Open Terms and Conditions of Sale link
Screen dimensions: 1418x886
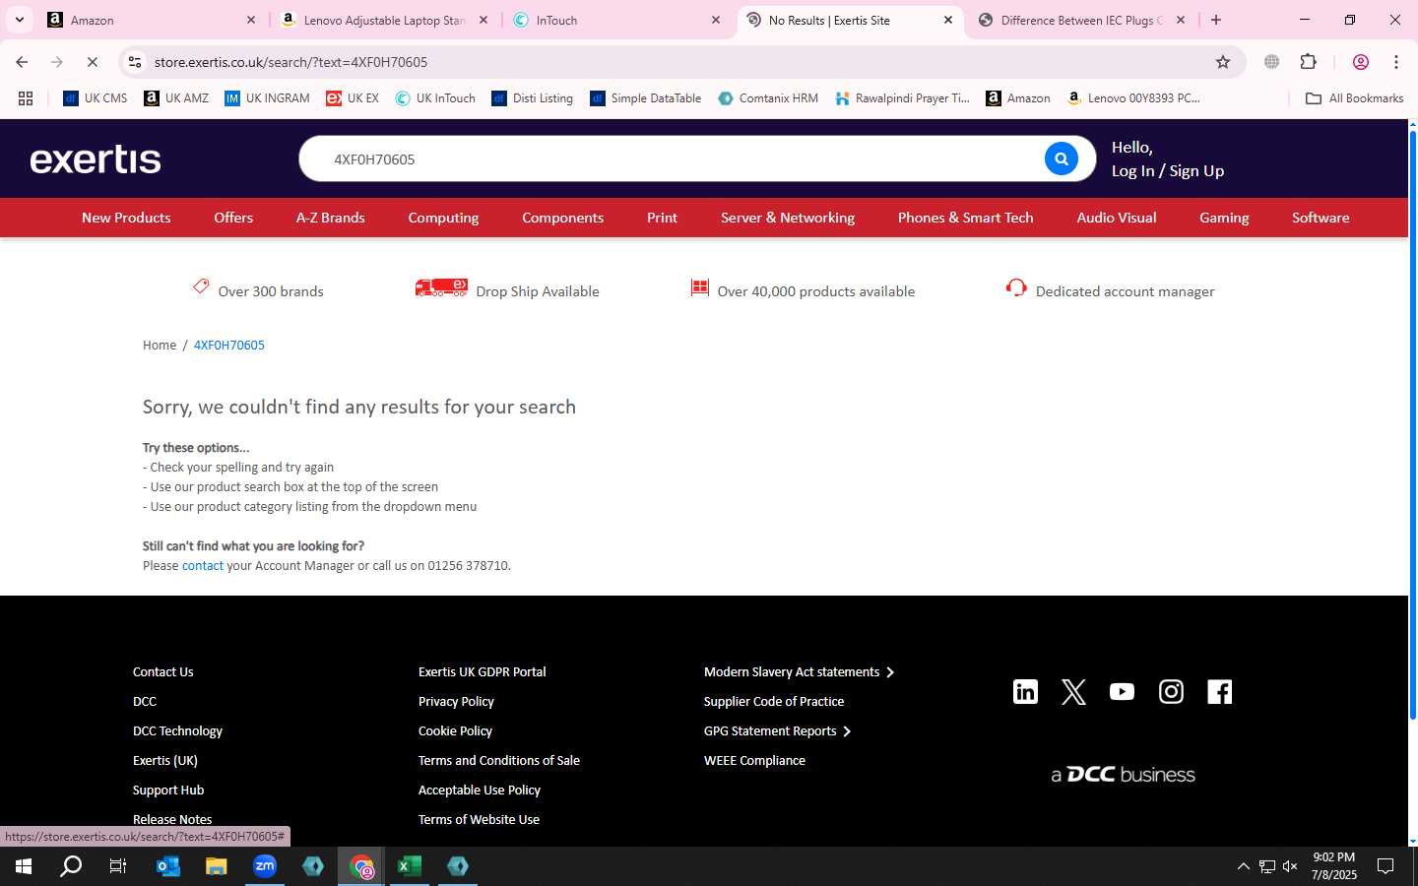point(499,761)
